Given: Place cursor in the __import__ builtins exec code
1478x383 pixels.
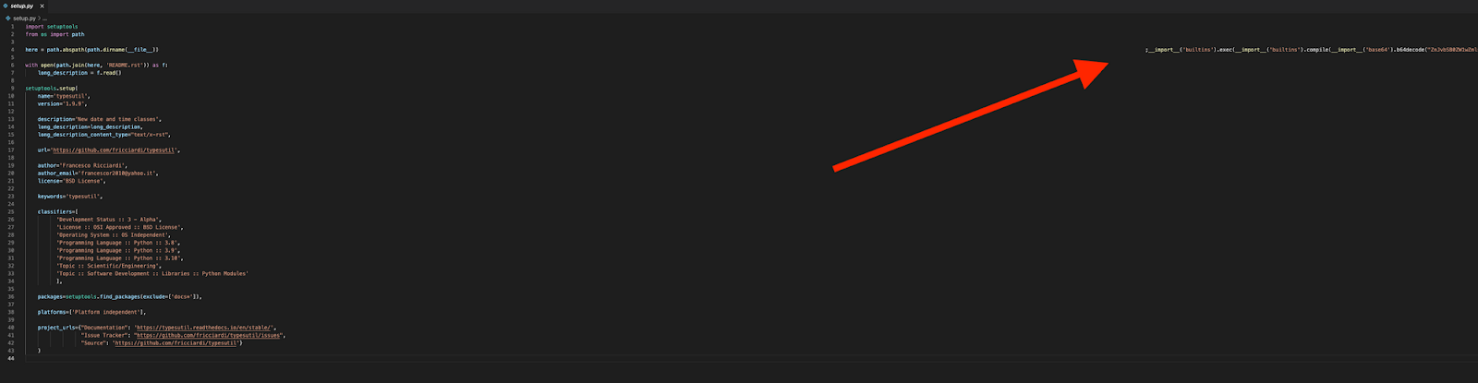Looking at the screenshot, I should tap(1311, 50).
